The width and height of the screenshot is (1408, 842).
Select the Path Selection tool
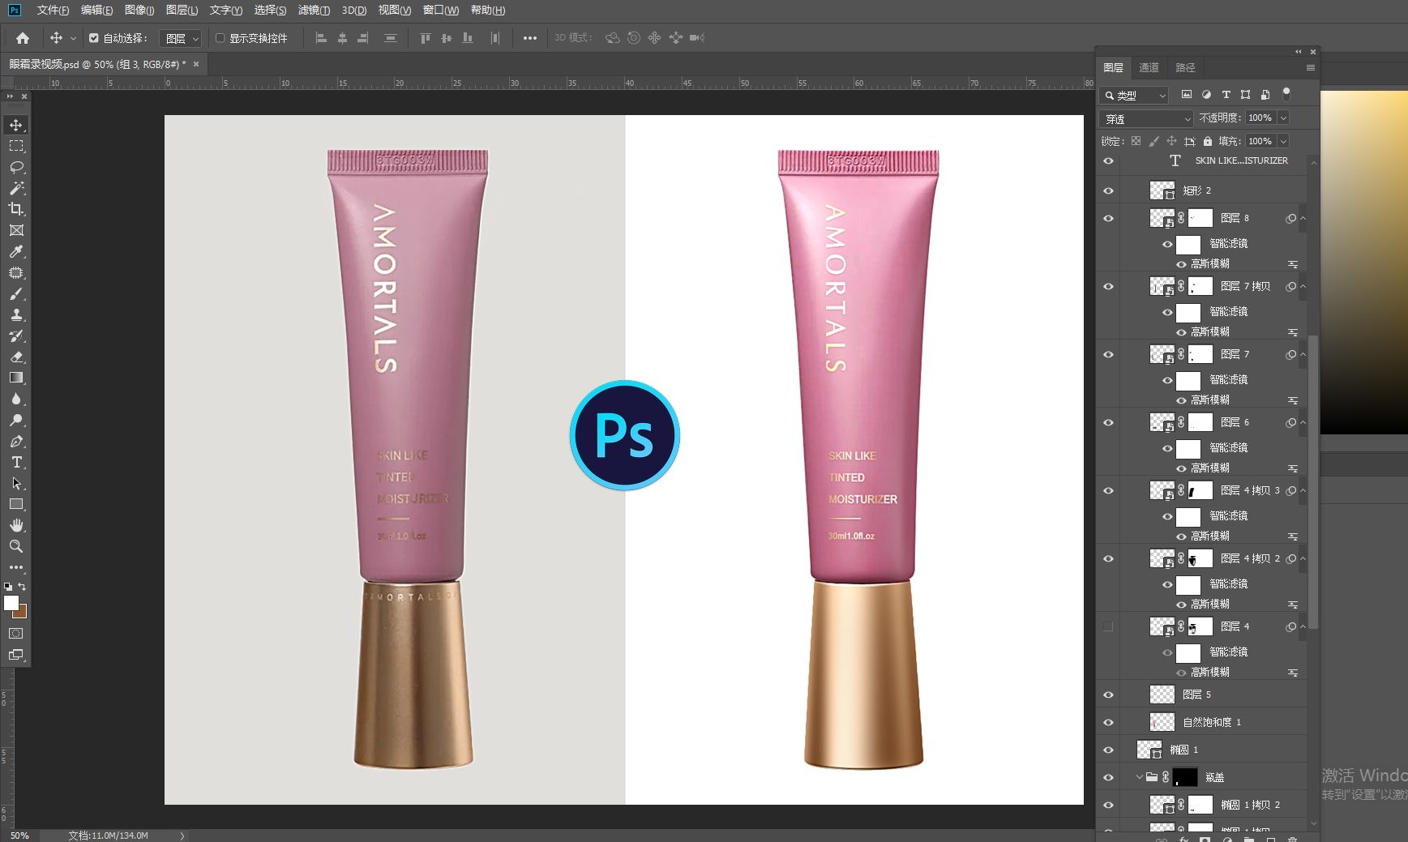pos(16,483)
